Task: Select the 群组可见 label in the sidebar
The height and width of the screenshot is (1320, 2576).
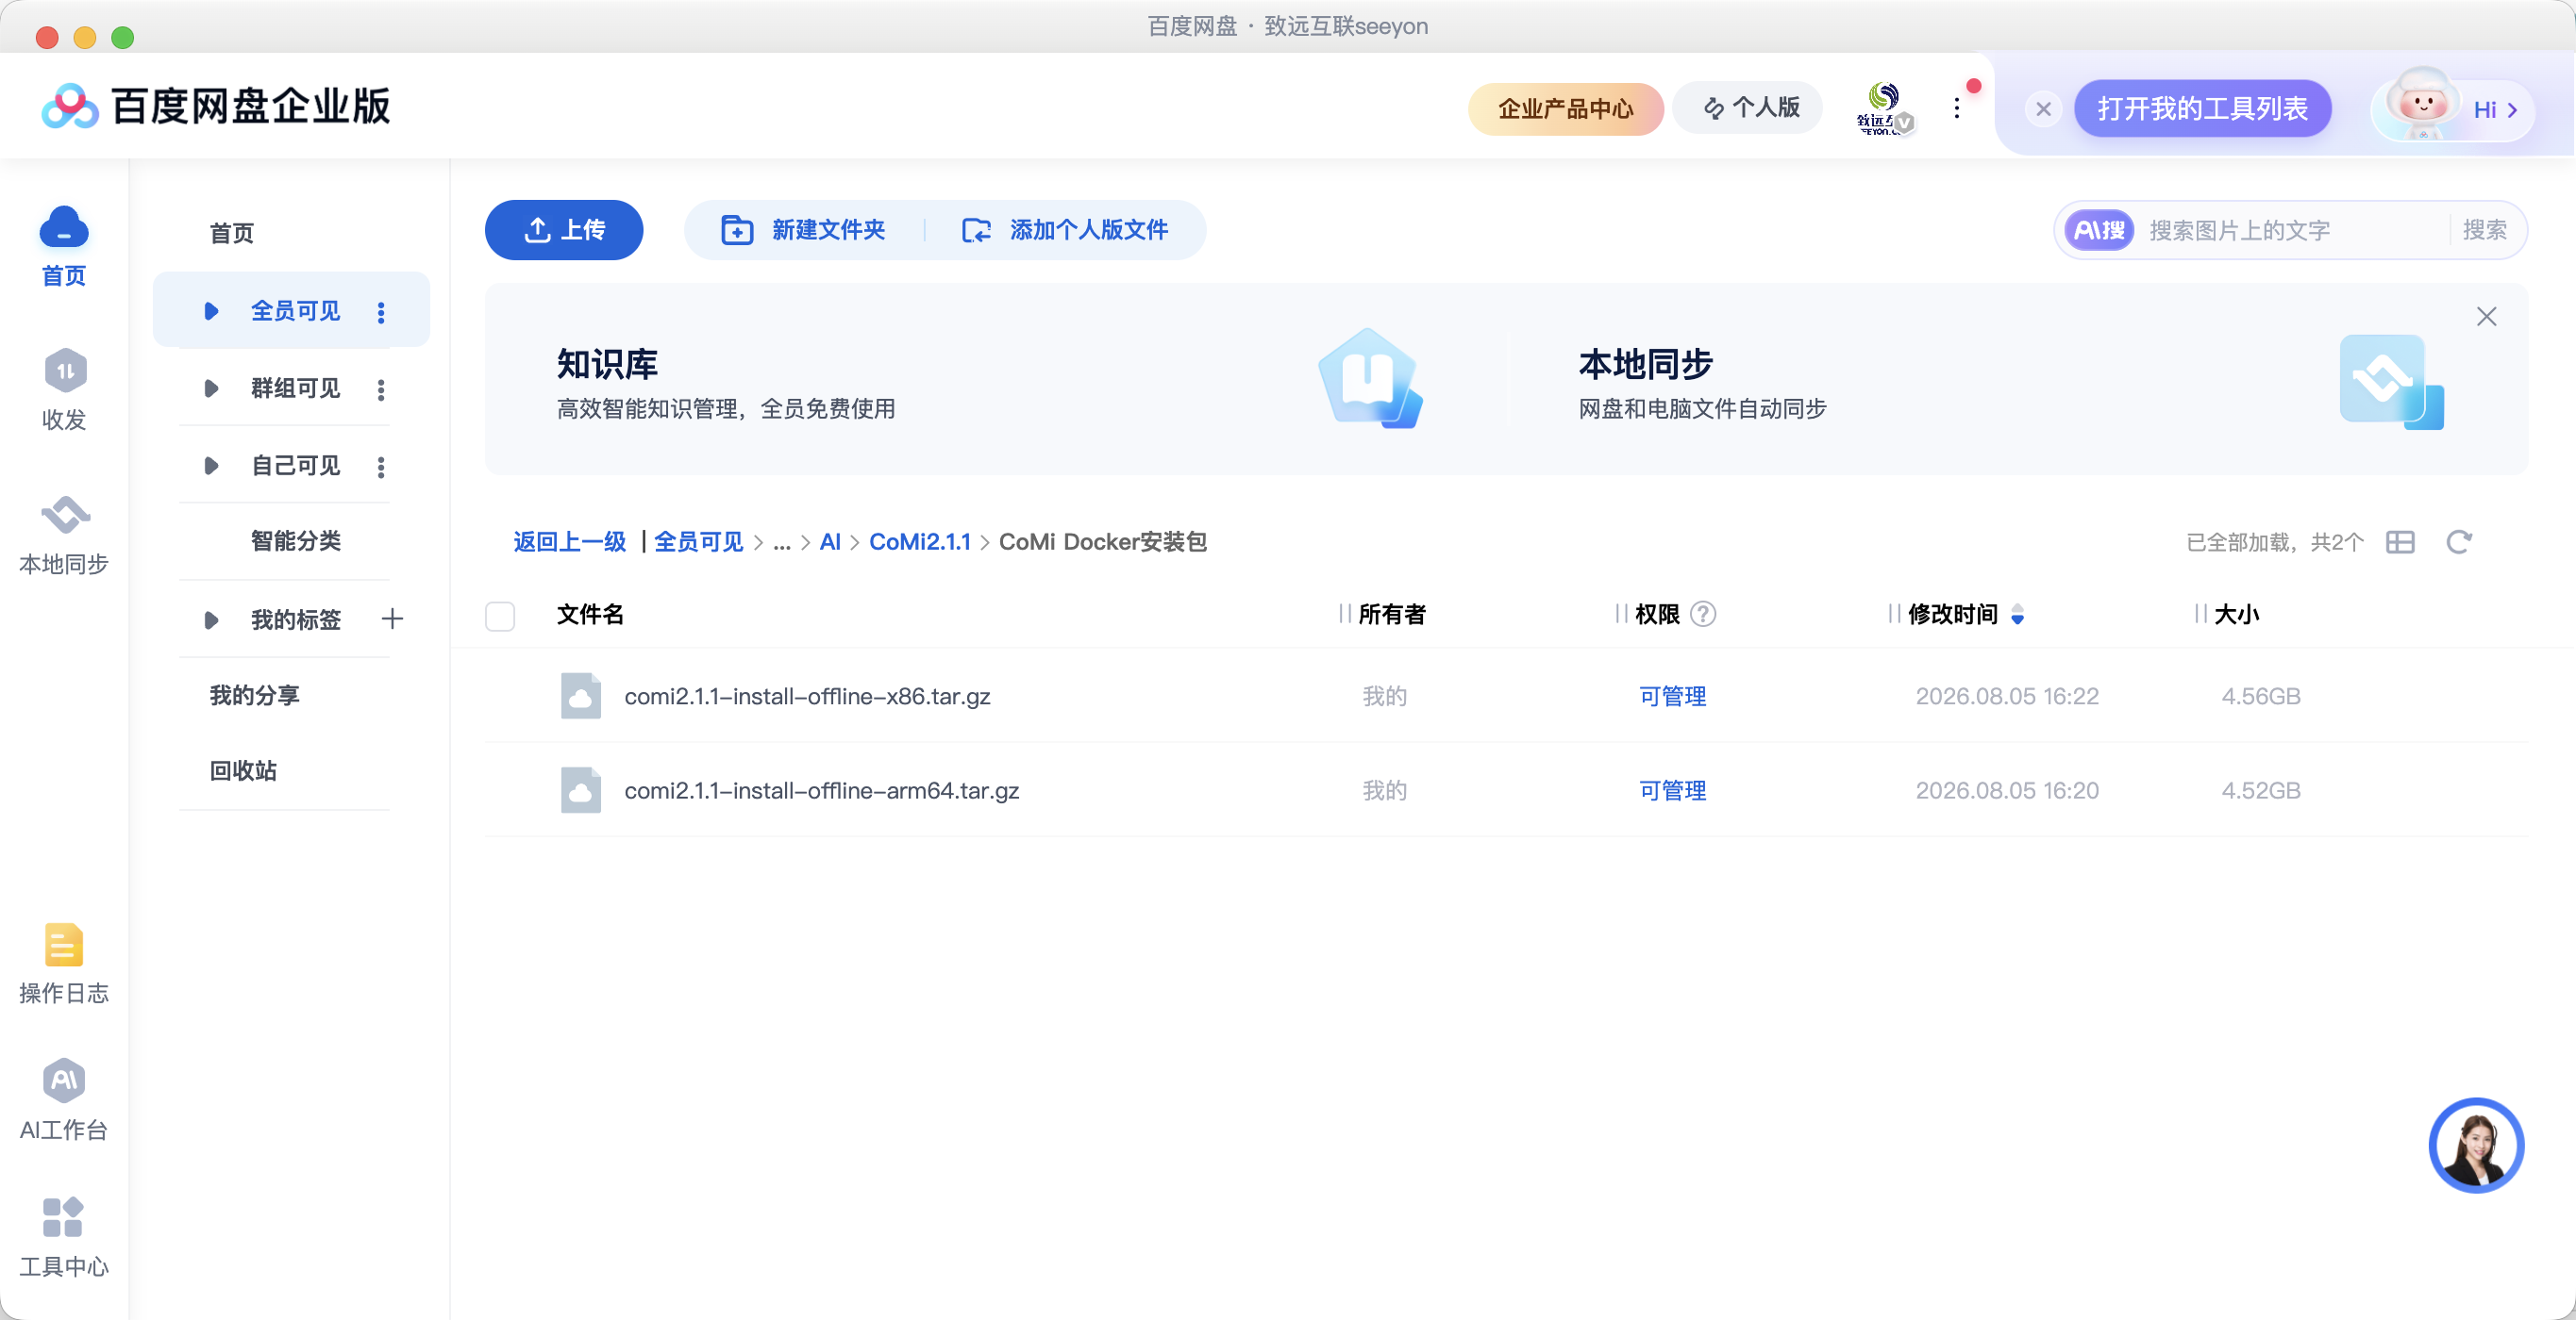Action: click(296, 388)
